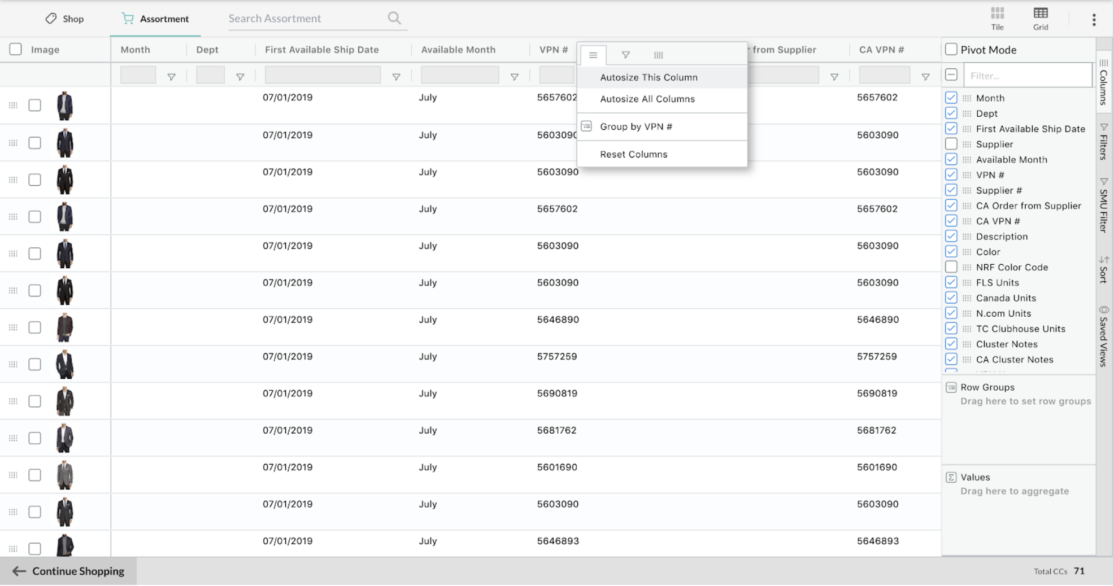Click the search magnifier icon

pyautogui.click(x=394, y=18)
